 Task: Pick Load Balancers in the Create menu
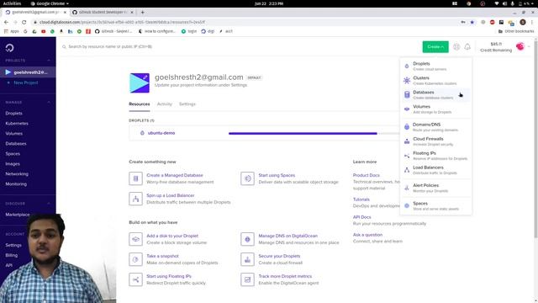pos(435,170)
